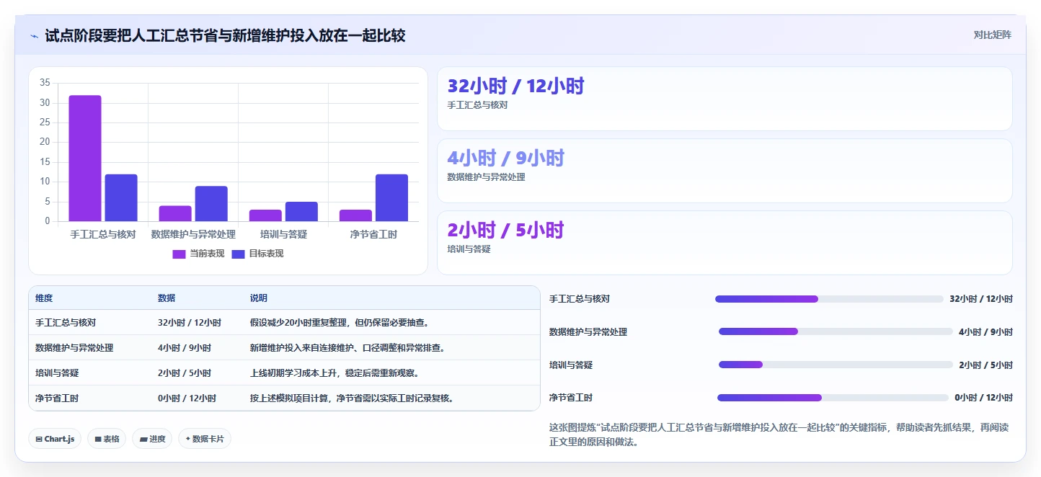
Task: Toggle the 当前表现 legend swatch
Action: pyautogui.click(x=180, y=254)
